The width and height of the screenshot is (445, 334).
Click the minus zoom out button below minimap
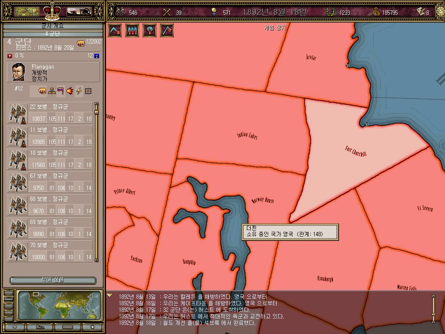pyautogui.click(x=14, y=327)
